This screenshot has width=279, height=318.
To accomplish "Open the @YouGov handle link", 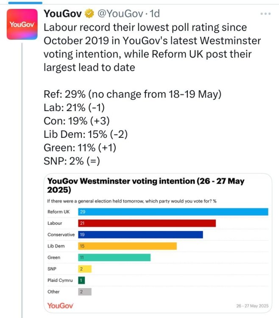I will pos(120,14).
